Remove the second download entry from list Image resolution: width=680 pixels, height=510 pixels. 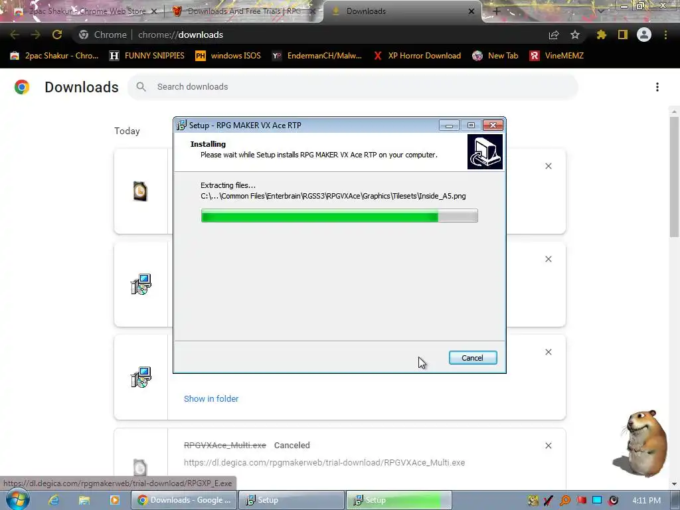coord(548,259)
